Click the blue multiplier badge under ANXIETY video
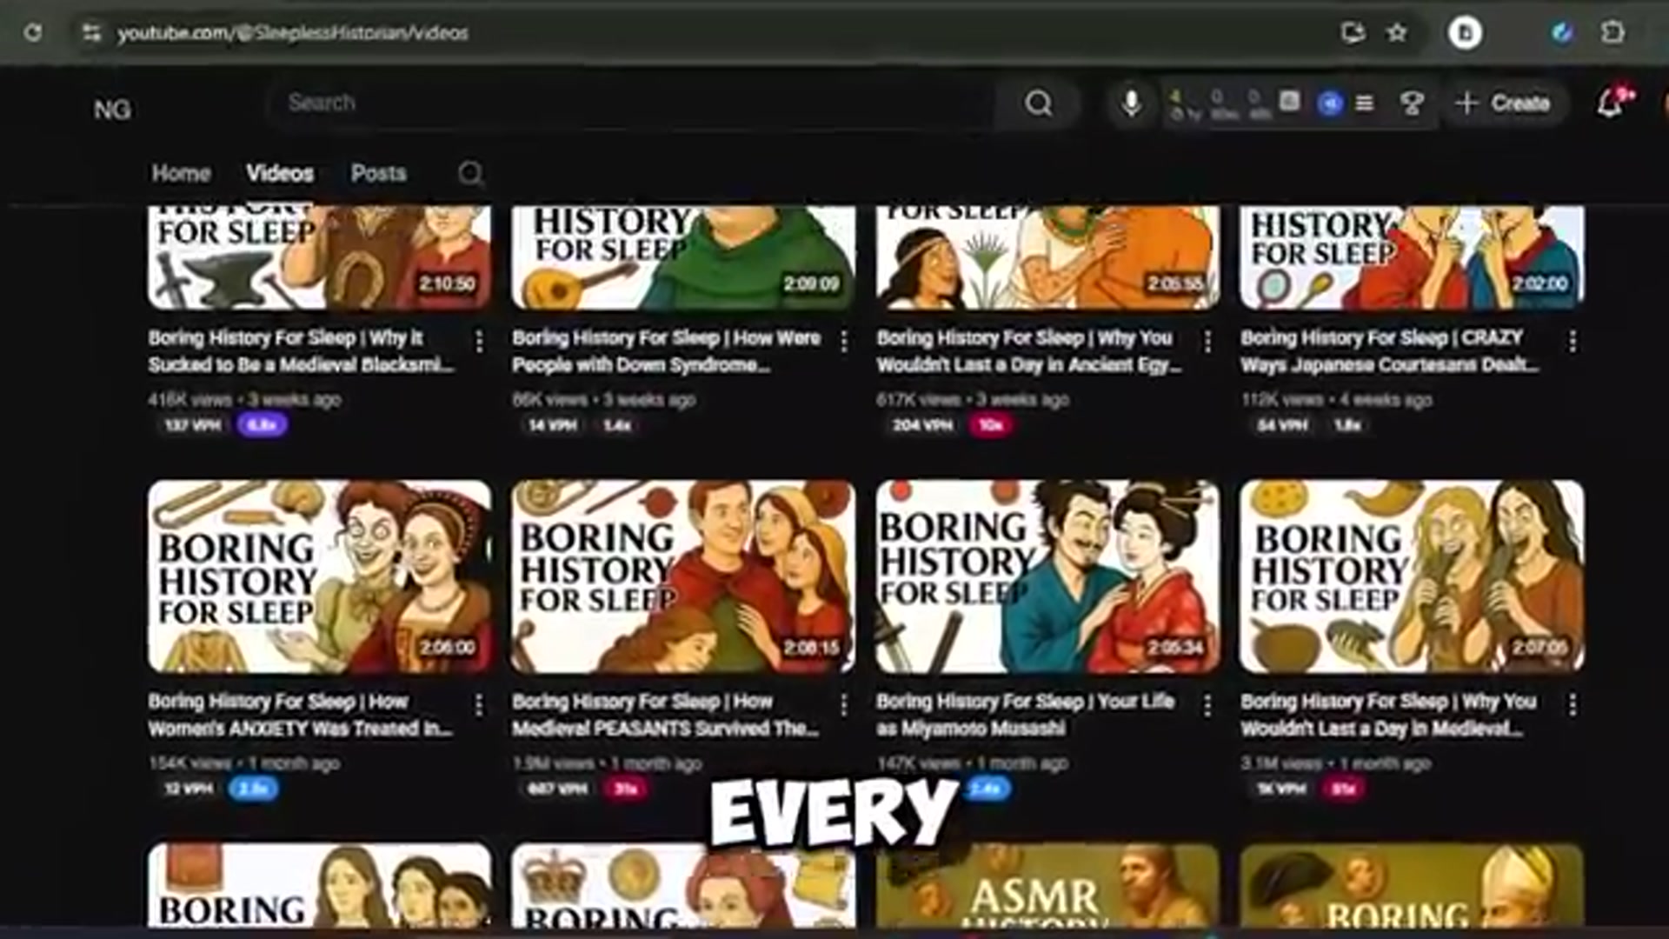Image resolution: width=1669 pixels, height=939 pixels. pyautogui.click(x=253, y=789)
